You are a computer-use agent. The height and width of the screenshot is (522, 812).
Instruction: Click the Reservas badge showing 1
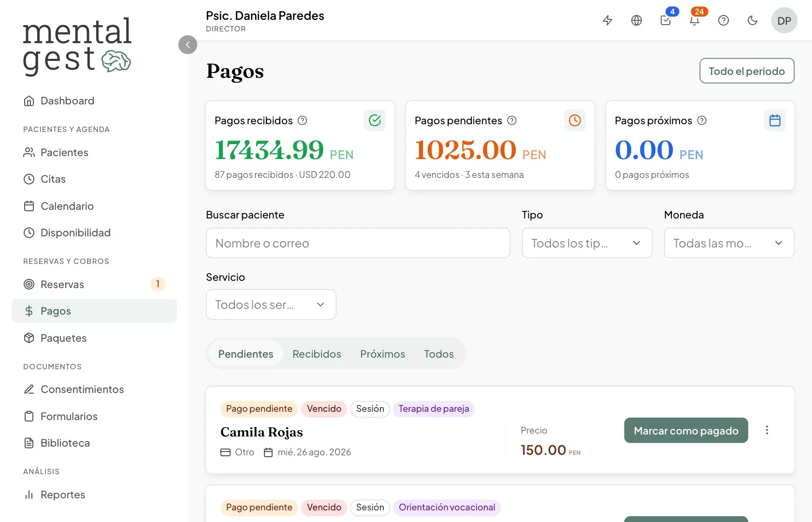pyautogui.click(x=158, y=284)
